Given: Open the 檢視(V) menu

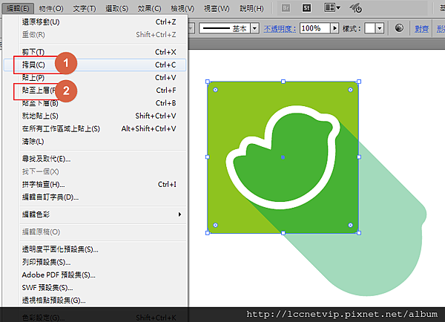Looking at the screenshot, I should tap(182, 8).
